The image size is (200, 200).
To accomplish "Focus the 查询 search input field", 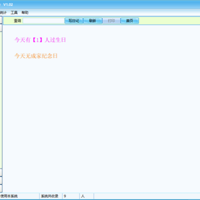I will click(44, 21).
